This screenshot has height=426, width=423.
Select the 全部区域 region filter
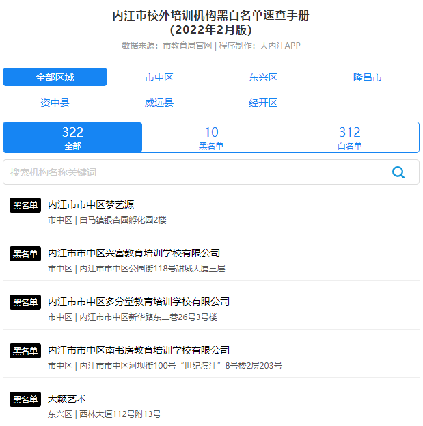55,77
